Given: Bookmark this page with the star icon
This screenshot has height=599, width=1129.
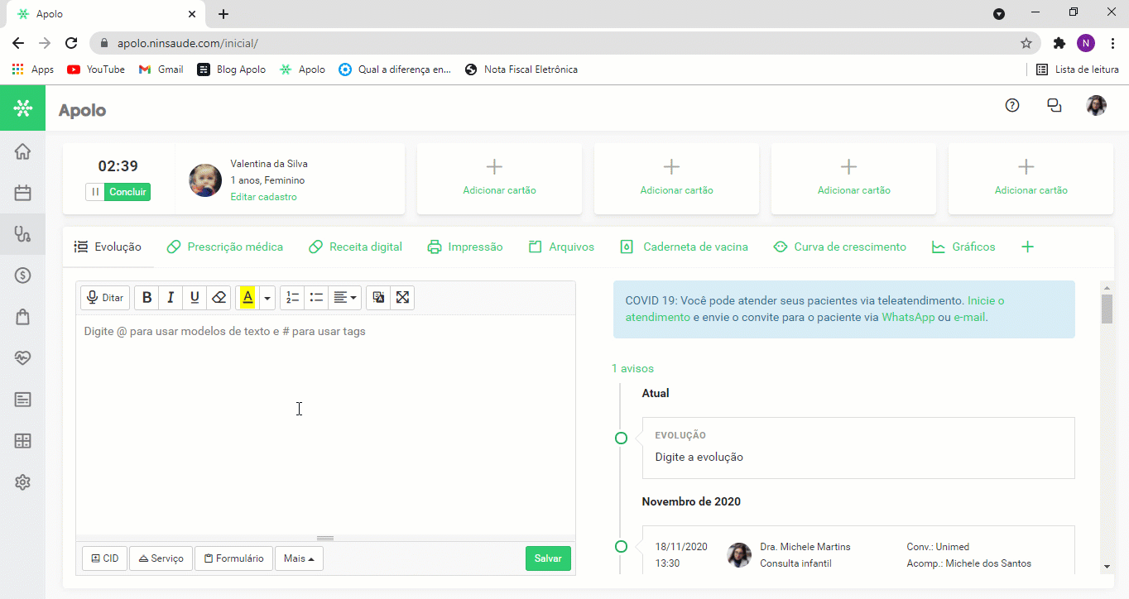Looking at the screenshot, I should 1026,43.
